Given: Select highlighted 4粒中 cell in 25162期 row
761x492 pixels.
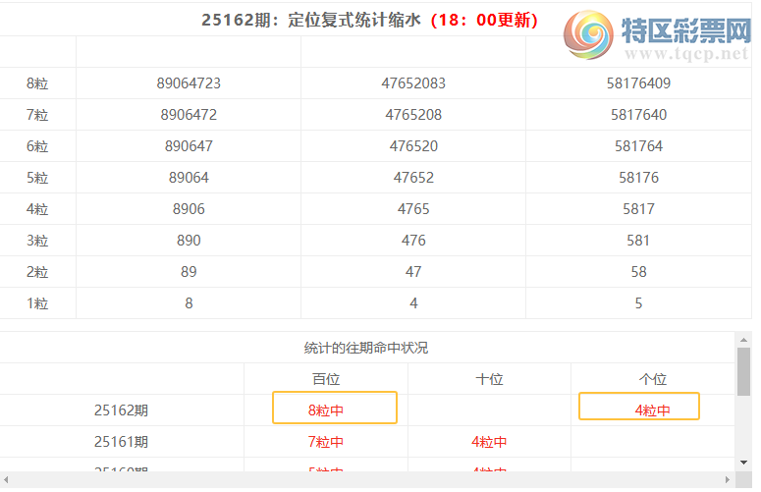Looking at the screenshot, I should 639,407.
